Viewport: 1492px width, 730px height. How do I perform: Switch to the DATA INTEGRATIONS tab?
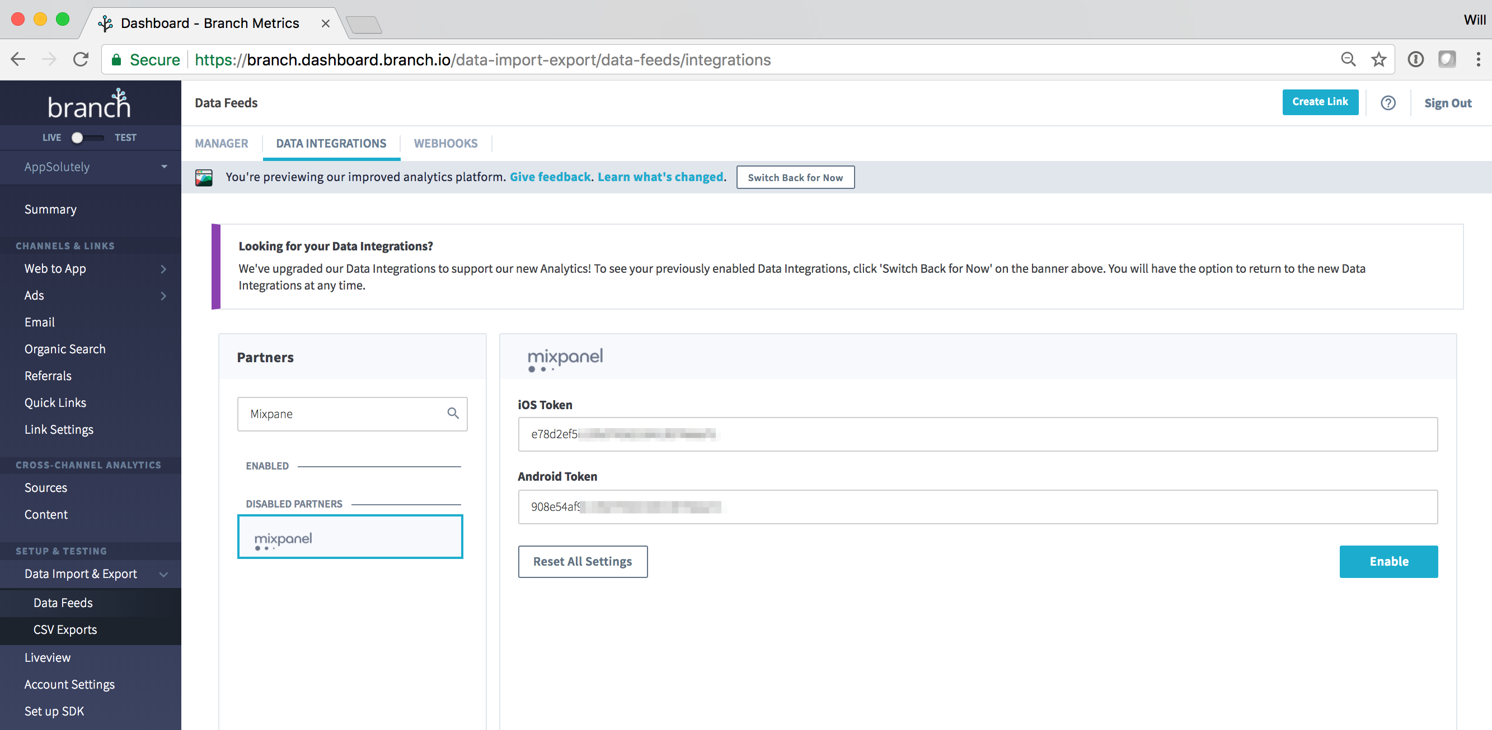click(x=331, y=144)
